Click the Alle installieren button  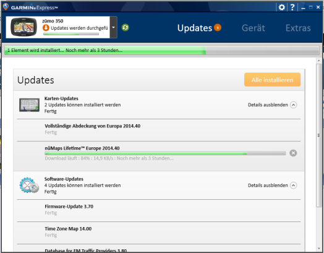(x=272, y=80)
